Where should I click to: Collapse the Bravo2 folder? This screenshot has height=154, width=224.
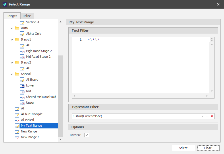pyautogui.click(x=12, y=63)
